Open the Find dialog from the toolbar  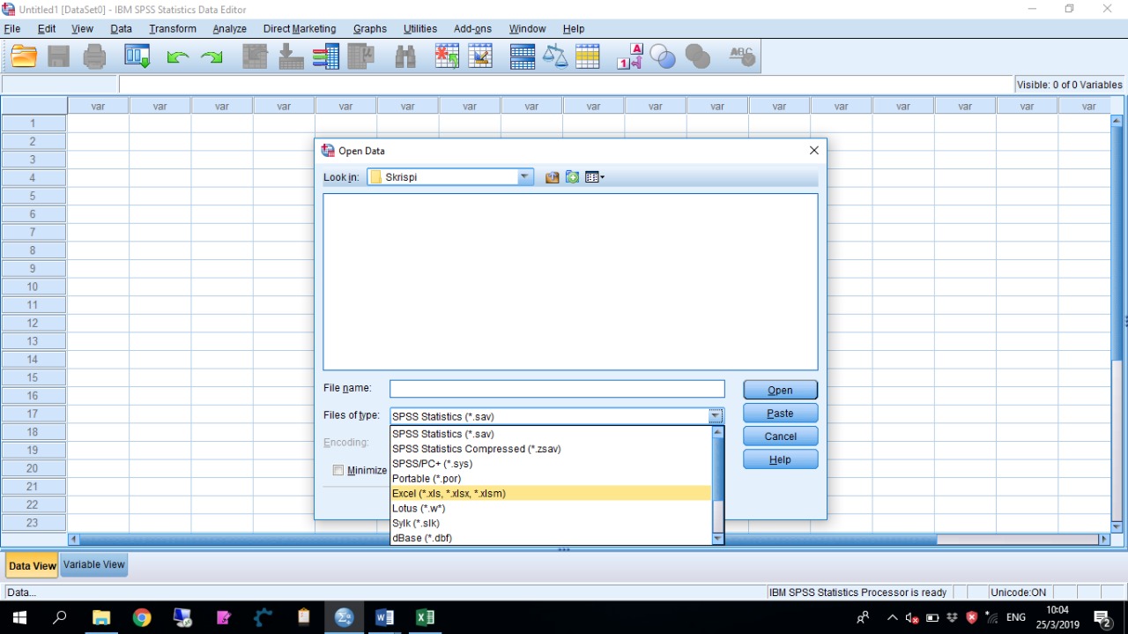coord(405,56)
